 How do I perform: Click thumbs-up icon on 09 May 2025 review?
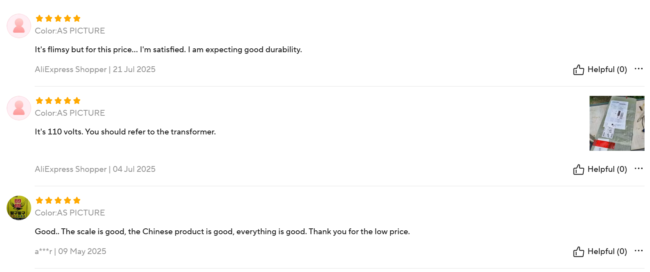click(578, 252)
